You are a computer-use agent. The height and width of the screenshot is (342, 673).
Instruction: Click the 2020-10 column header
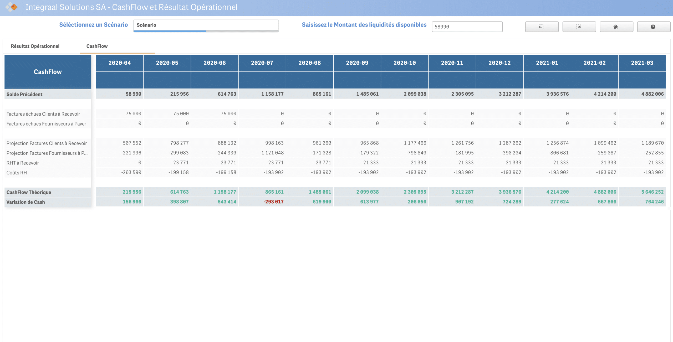[405, 63]
